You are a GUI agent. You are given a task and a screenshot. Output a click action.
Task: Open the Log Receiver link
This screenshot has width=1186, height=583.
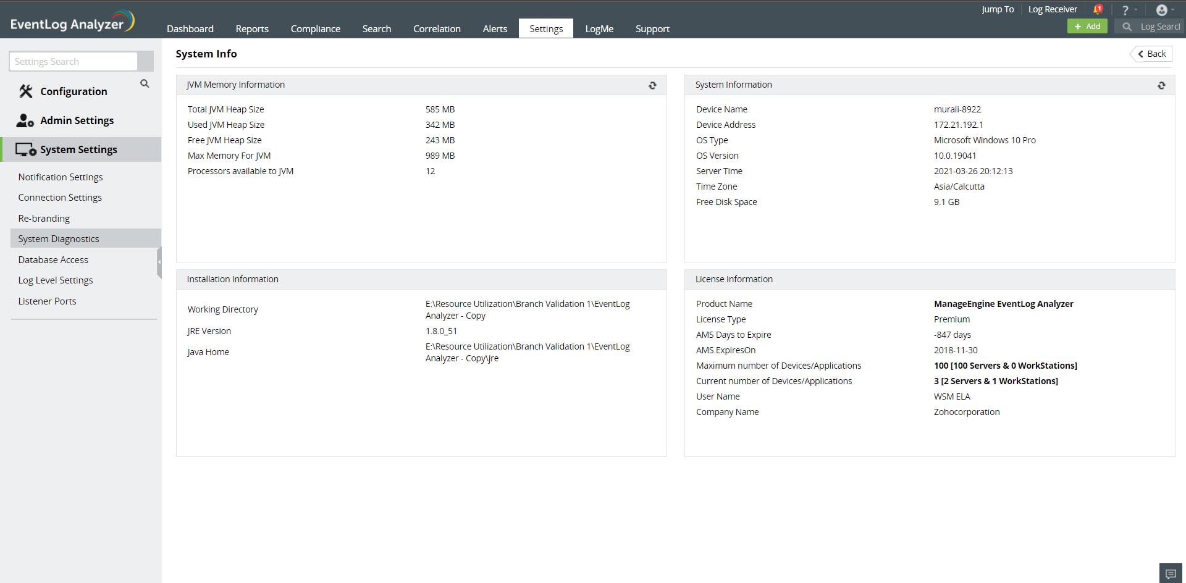(x=1053, y=9)
